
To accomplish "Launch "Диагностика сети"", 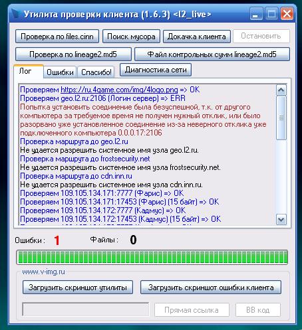I will point(156,70).
